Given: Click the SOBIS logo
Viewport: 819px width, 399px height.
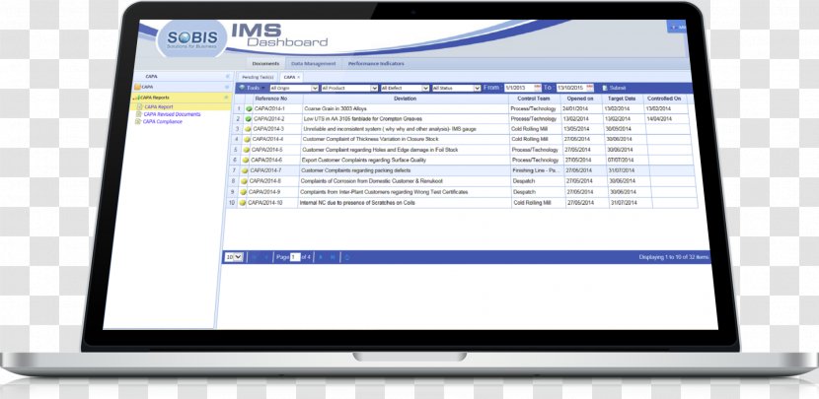Looking at the screenshot, I should [x=191, y=39].
